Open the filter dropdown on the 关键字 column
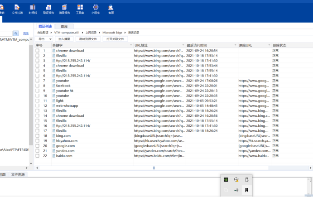This screenshot has width=313, height=197. [x=131, y=45]
